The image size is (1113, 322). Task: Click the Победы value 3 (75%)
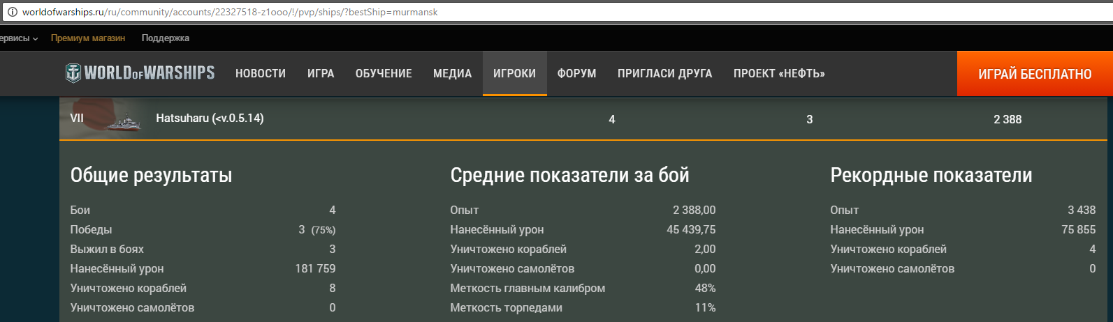pos(317,229)
